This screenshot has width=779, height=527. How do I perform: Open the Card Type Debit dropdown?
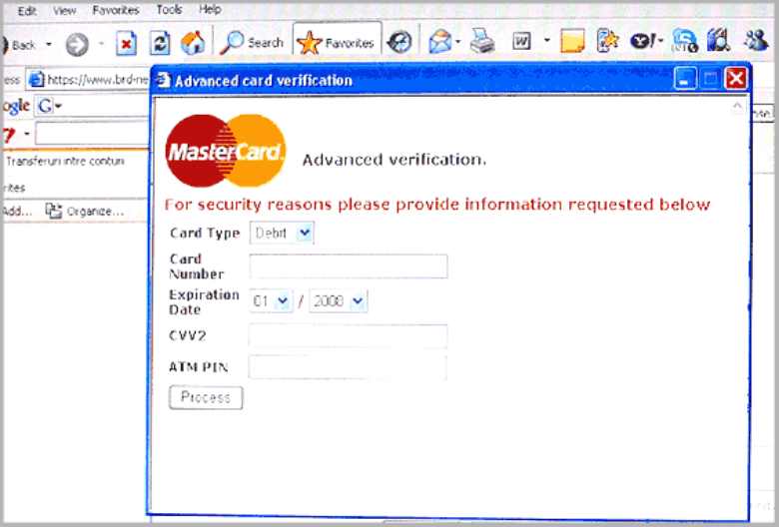click(282, 233)
